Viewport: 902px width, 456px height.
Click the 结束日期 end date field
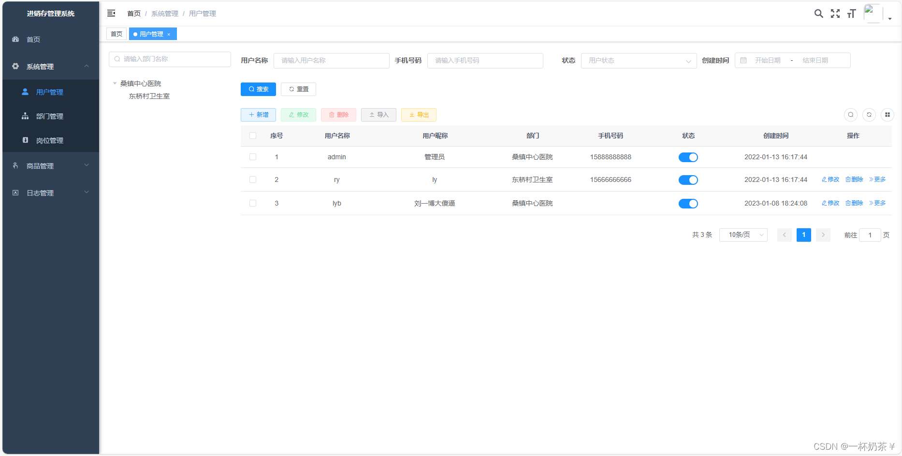[x=815, y=60]
